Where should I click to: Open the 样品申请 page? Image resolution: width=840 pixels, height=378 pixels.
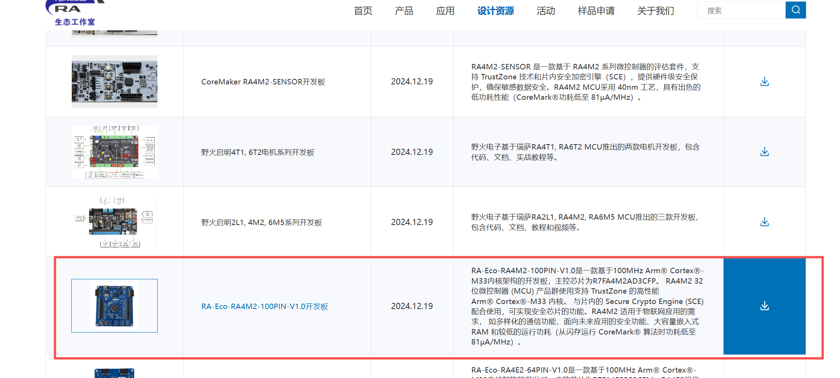[596, 11]
